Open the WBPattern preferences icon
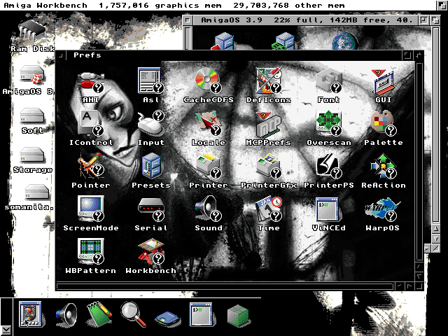This screenshot has width=448, height=336. tap(91, 251)
